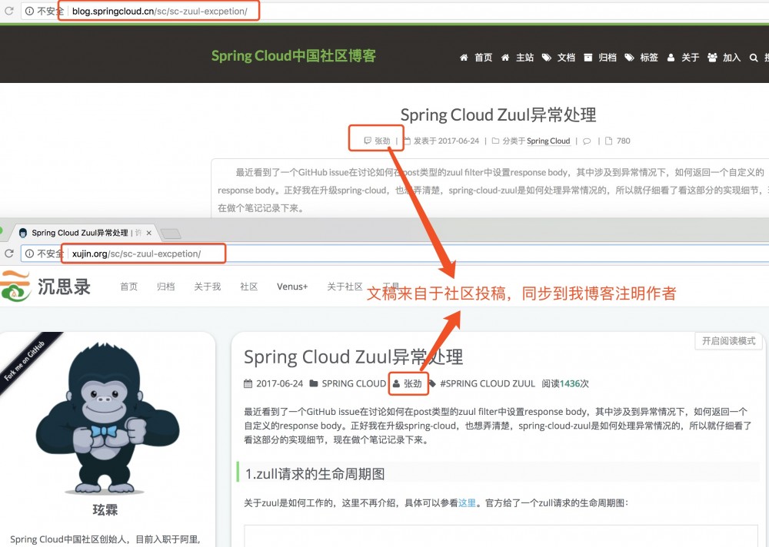Close the Spring Cloud Zuul异常处理 tab
Image resolution: width=769 pixels, height=547 pixels.
click(149, 233)
